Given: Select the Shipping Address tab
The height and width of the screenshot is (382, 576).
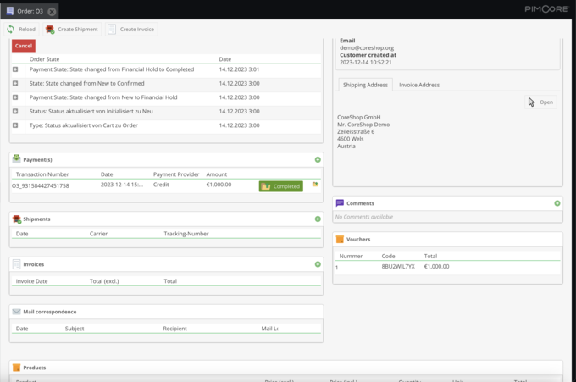Looking at the screenshot, I should pos(365,85).
